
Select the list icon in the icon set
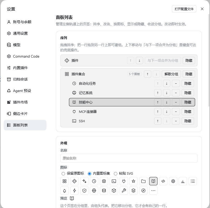pos(193,181)
